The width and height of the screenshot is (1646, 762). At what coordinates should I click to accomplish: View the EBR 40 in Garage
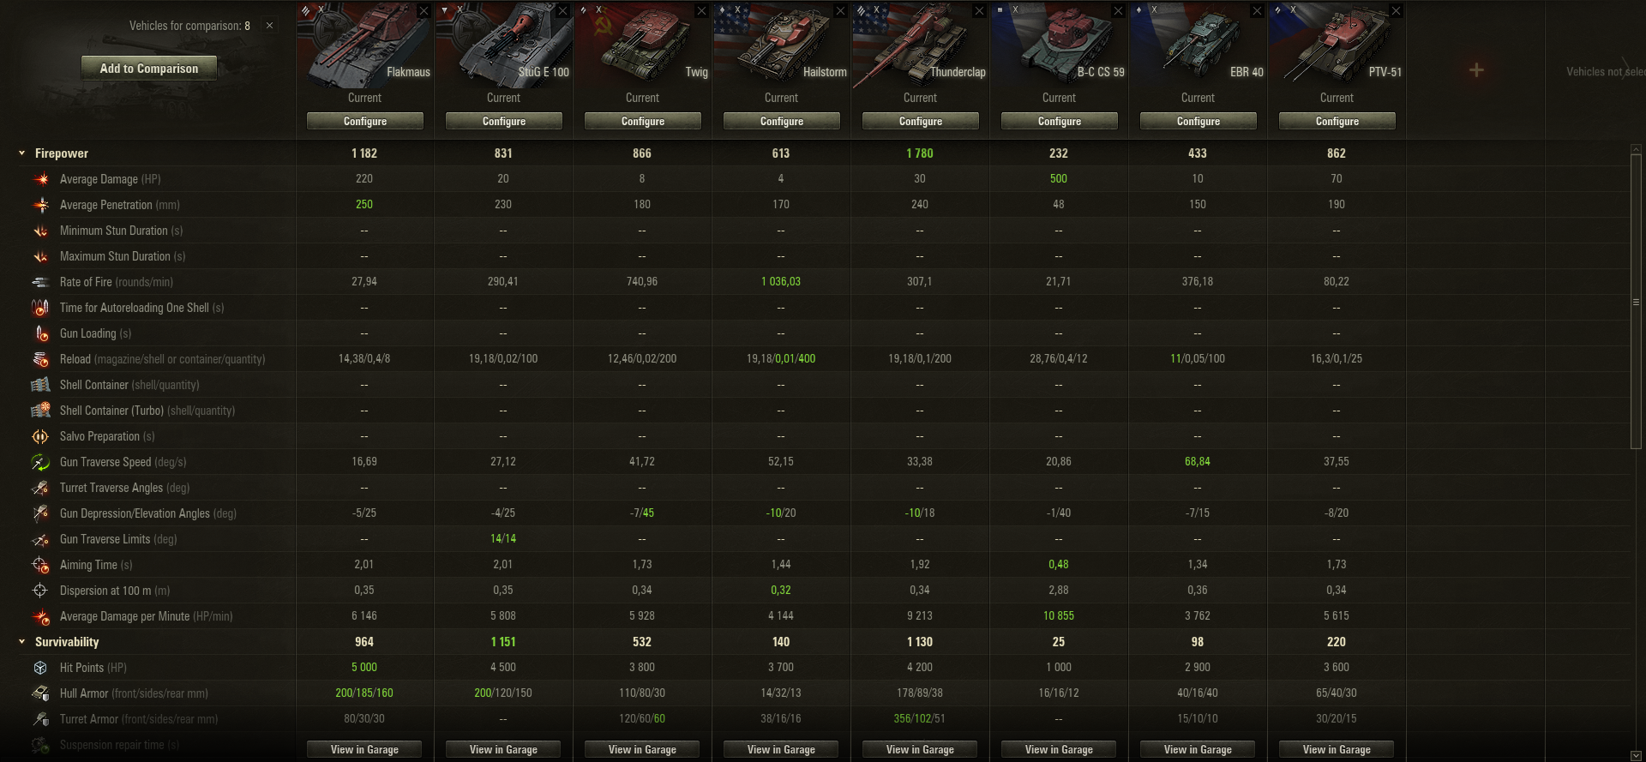1198,750
